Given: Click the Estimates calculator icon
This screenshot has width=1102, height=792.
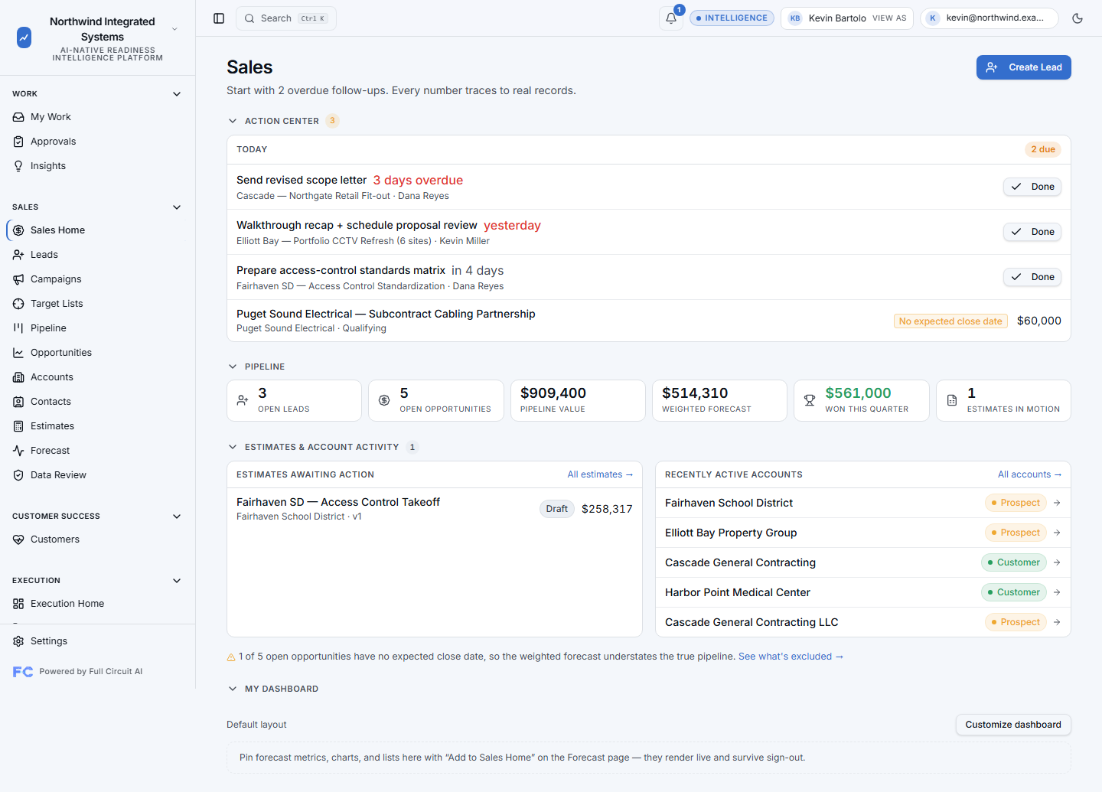Looking at the screenshot, I should click(x=18, y=426).
